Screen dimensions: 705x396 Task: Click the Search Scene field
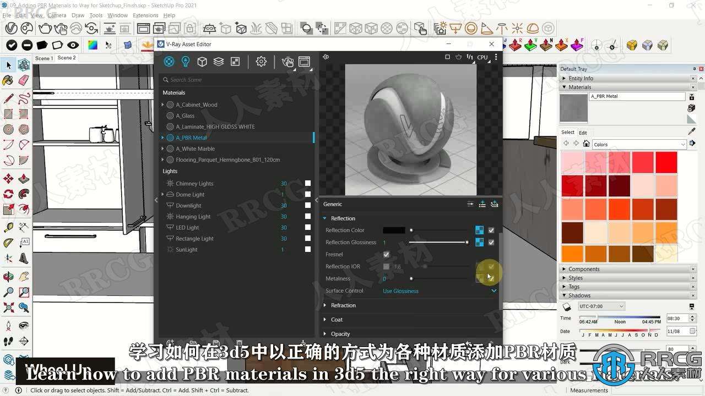pyautogui.click(x=237, y=80)
